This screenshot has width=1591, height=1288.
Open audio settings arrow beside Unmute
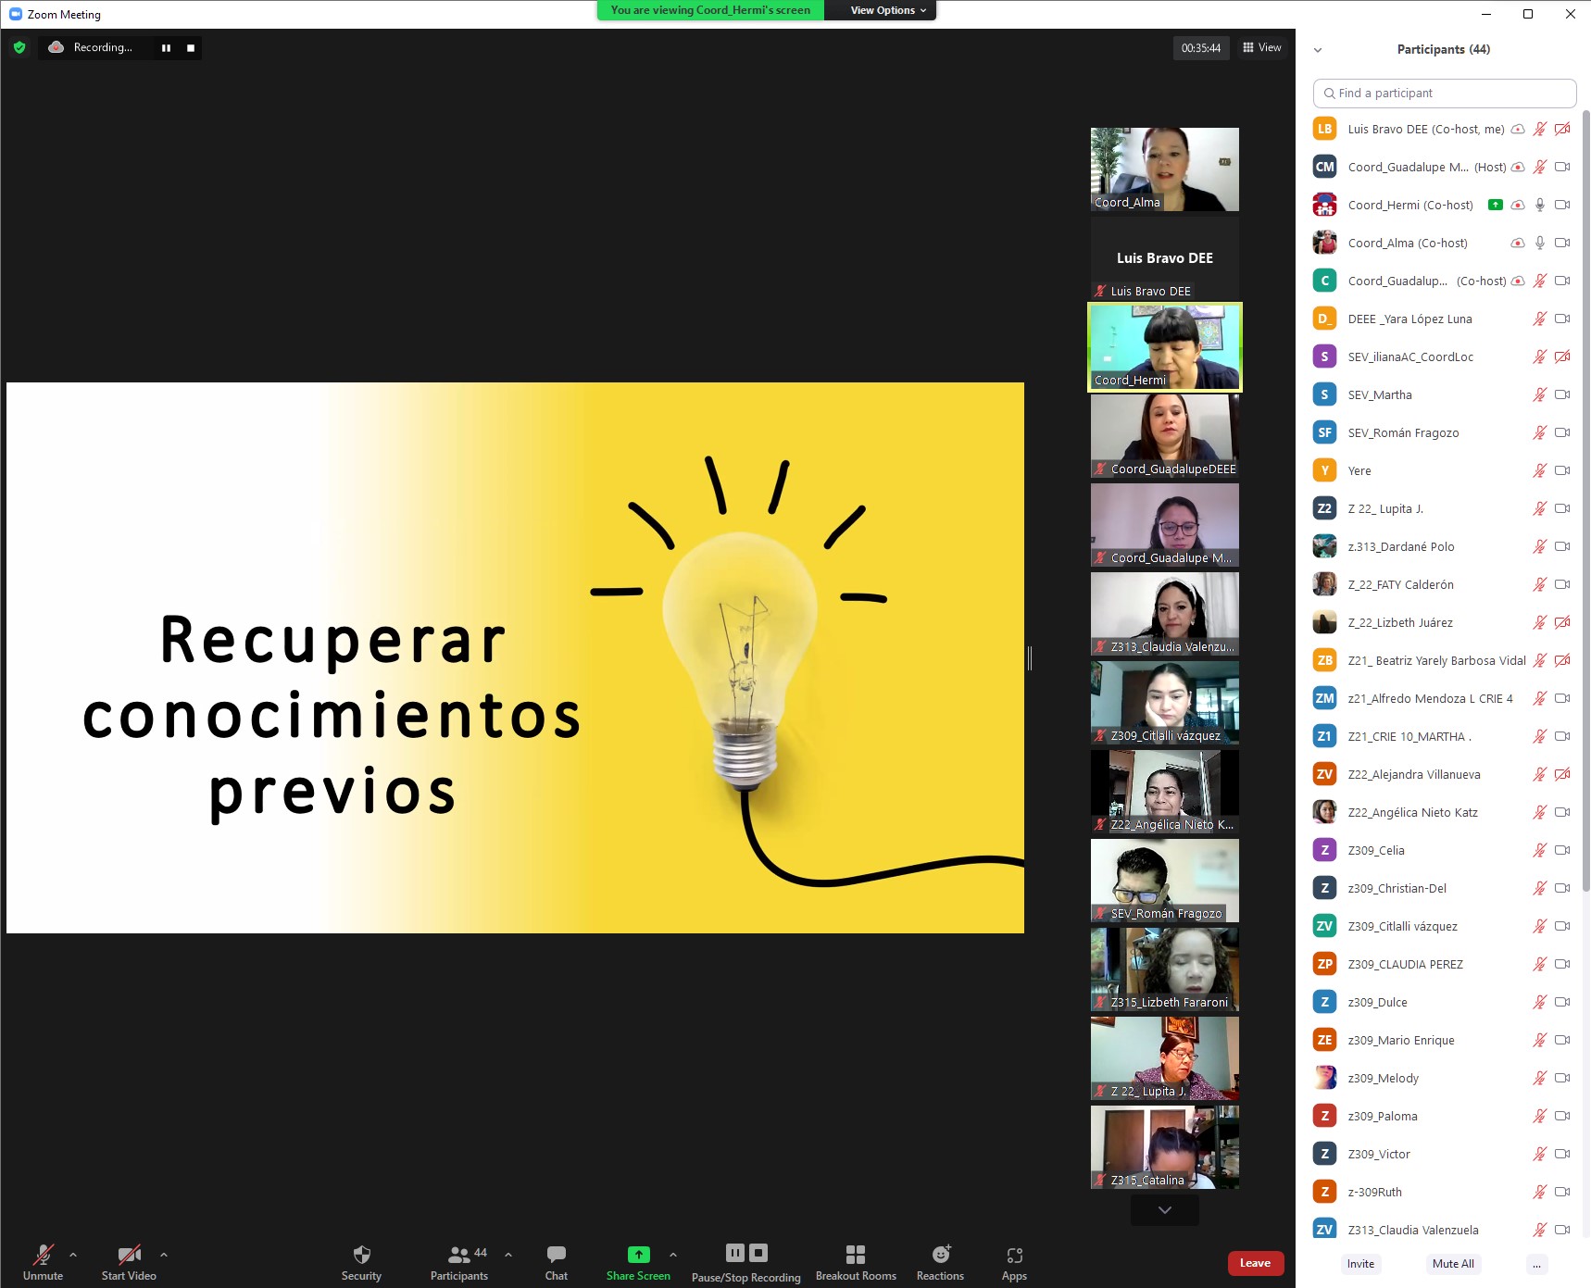73,1255
